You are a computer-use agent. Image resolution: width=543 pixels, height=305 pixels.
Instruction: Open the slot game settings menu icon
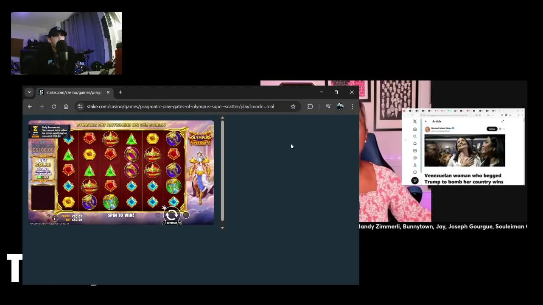[x=48, y=215]
